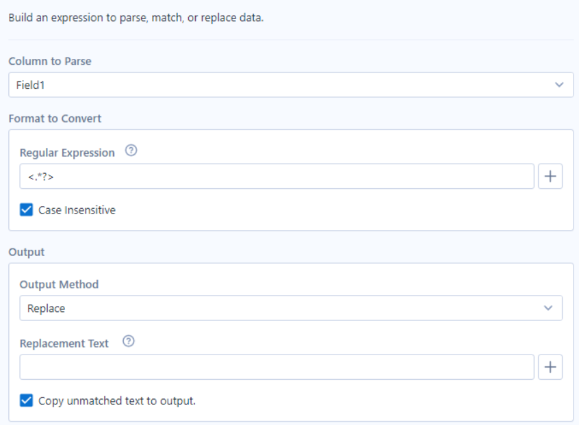The height and width of the screenshot is (425, 579).
Task: Click the 'Case Insensitive' label text
Action: pos(77,210)
